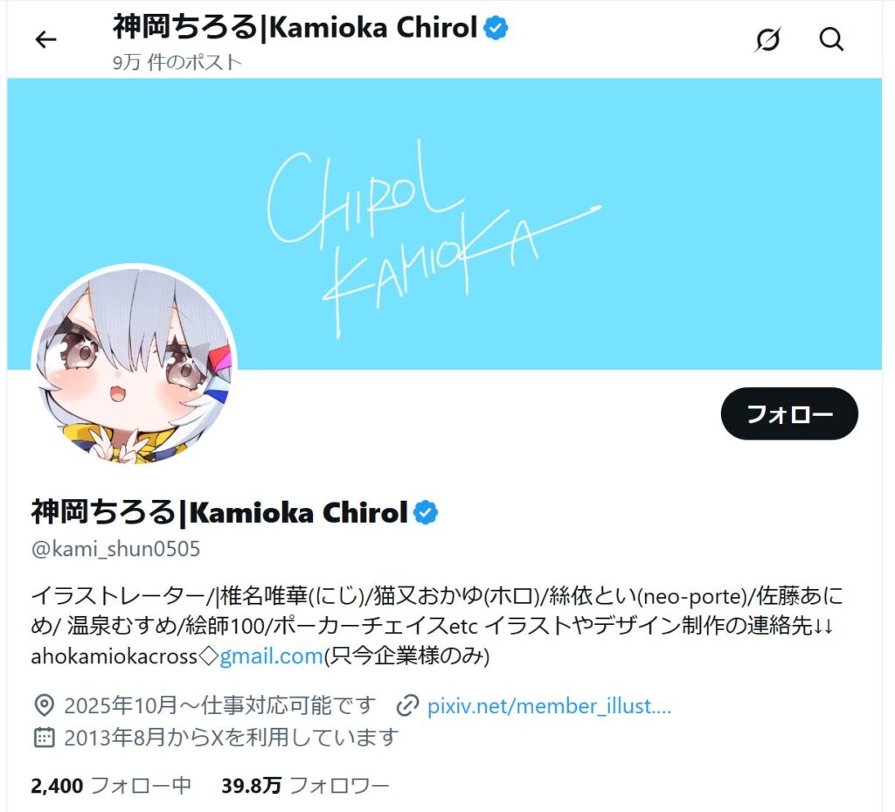Click the @kami_shun0505 handle text
The width and height of the screenshot is (895, 812).
[x=116, y=549]
